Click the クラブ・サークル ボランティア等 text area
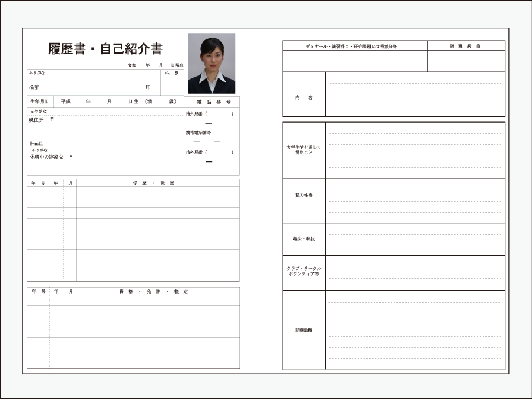The height and width of the screenshot is (399, 532). click(415, 272)
